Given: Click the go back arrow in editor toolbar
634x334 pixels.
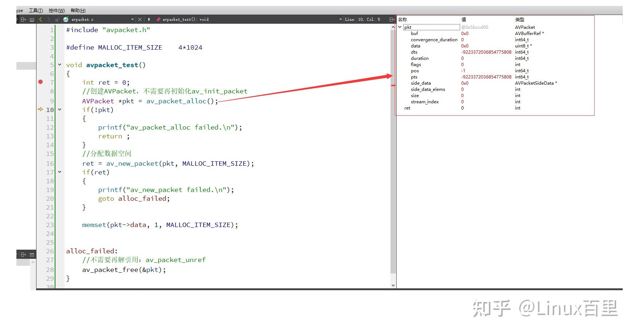Looking at the screenshot, I should [40, 19].
